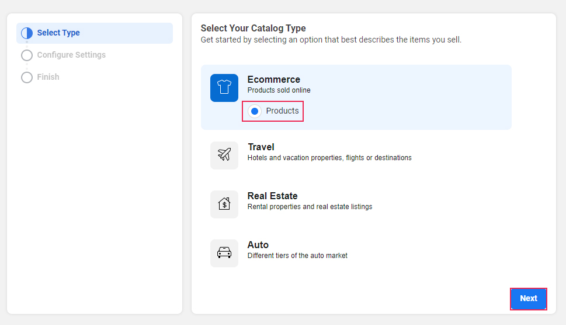
Task: Choose the Real Estate house icon
Action: pos(224,204)
